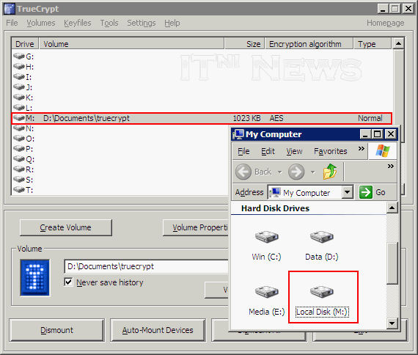Click the Type column header
This screenshot has height=355, width=418.
373,44
